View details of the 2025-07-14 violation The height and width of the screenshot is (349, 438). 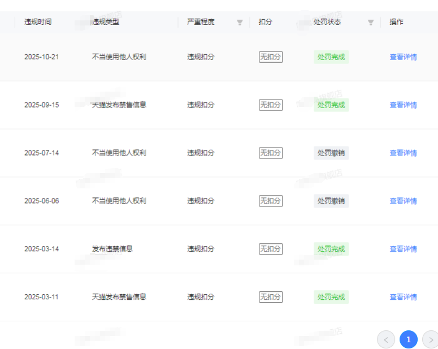[x=403, y=153]
